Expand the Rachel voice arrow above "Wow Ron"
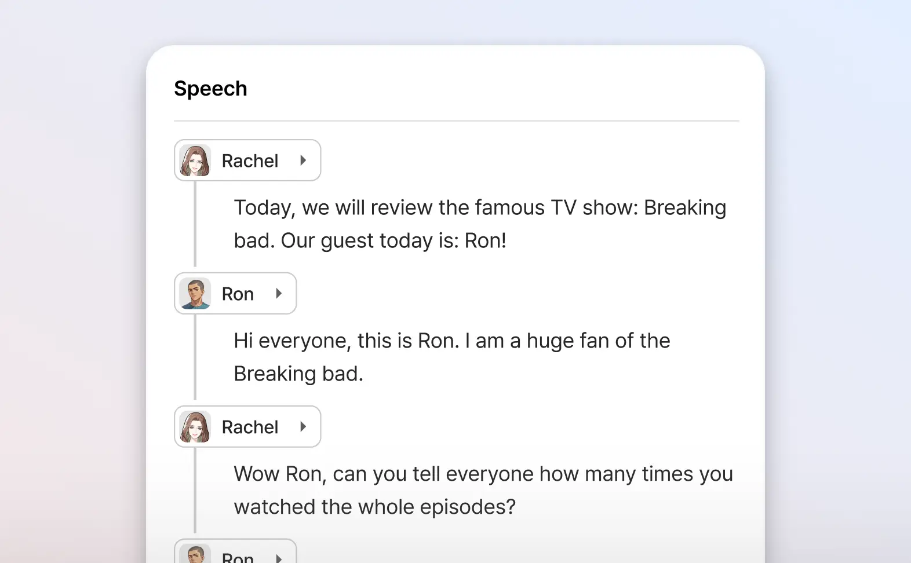 pyautogui.click(x=303, y=427)
